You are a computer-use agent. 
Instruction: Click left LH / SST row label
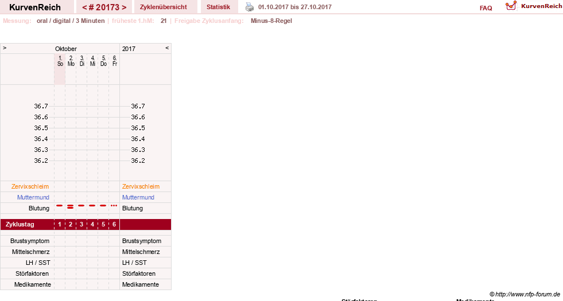pyautogui.click(x=38, y=263)
